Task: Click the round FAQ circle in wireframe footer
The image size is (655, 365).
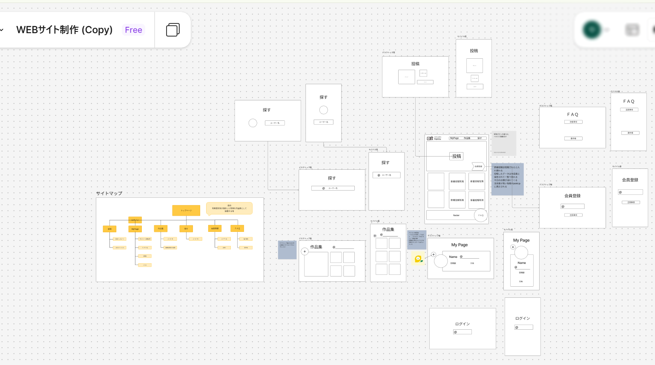Action: (480, 215)
